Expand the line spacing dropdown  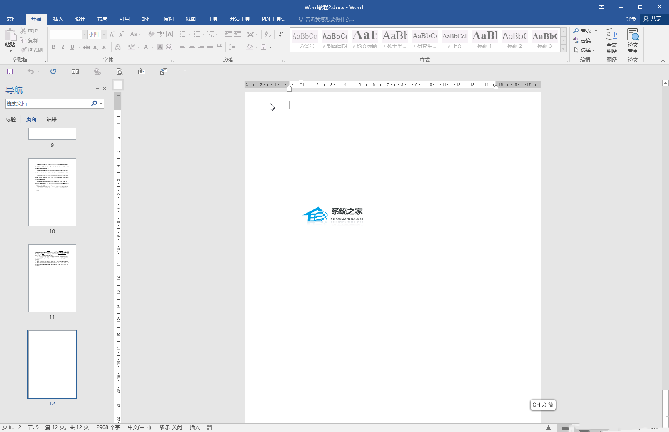coord(238,47)
